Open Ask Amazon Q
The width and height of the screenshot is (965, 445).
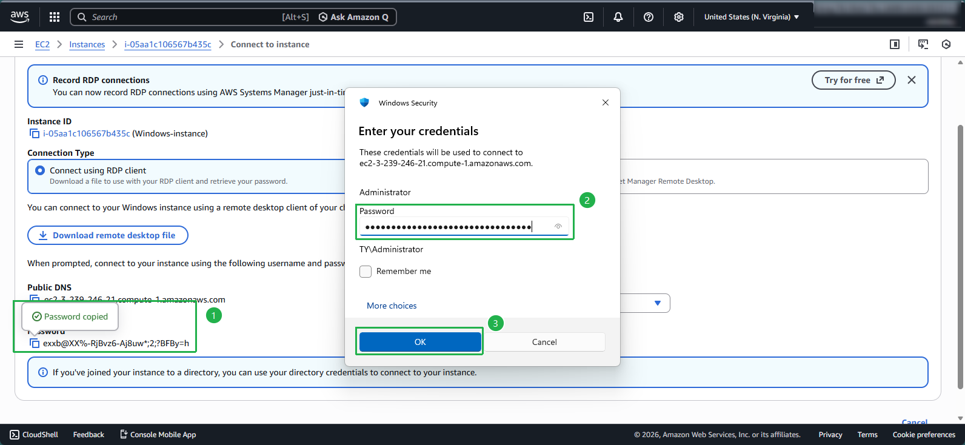click(x=354, y=17)
